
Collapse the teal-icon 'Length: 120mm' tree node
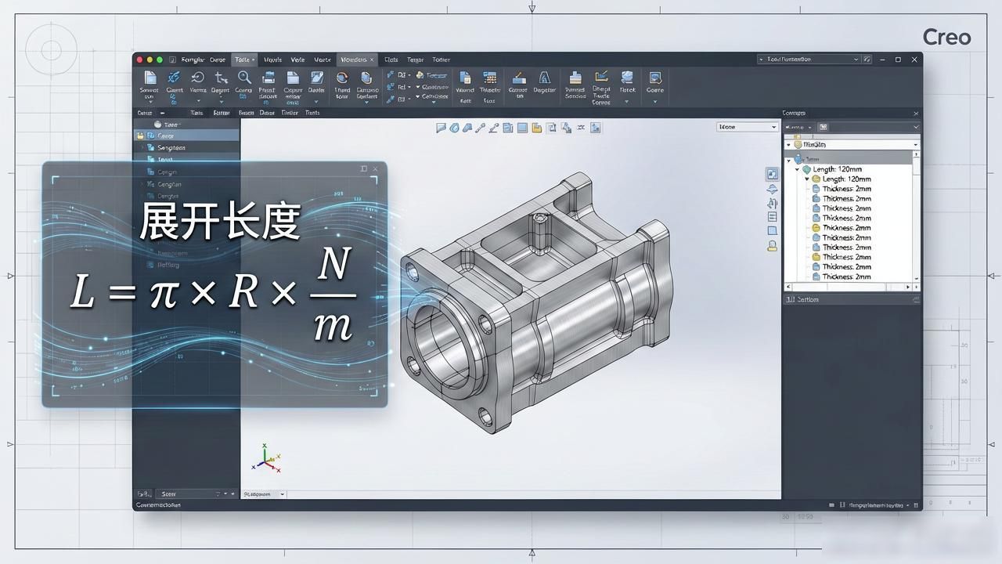point(798,170)
